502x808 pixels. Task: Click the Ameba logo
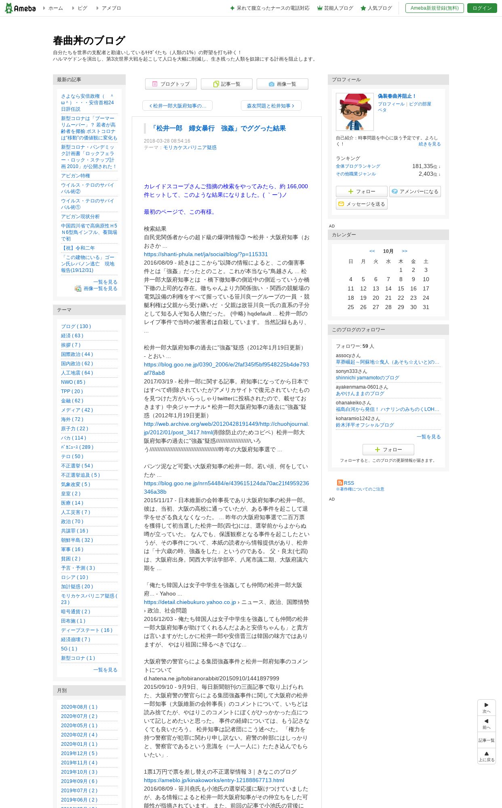[20, 8]
